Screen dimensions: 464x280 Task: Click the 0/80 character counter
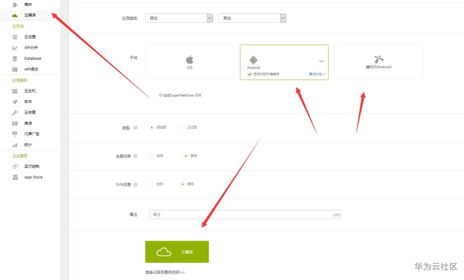click(x=337, y=215)
